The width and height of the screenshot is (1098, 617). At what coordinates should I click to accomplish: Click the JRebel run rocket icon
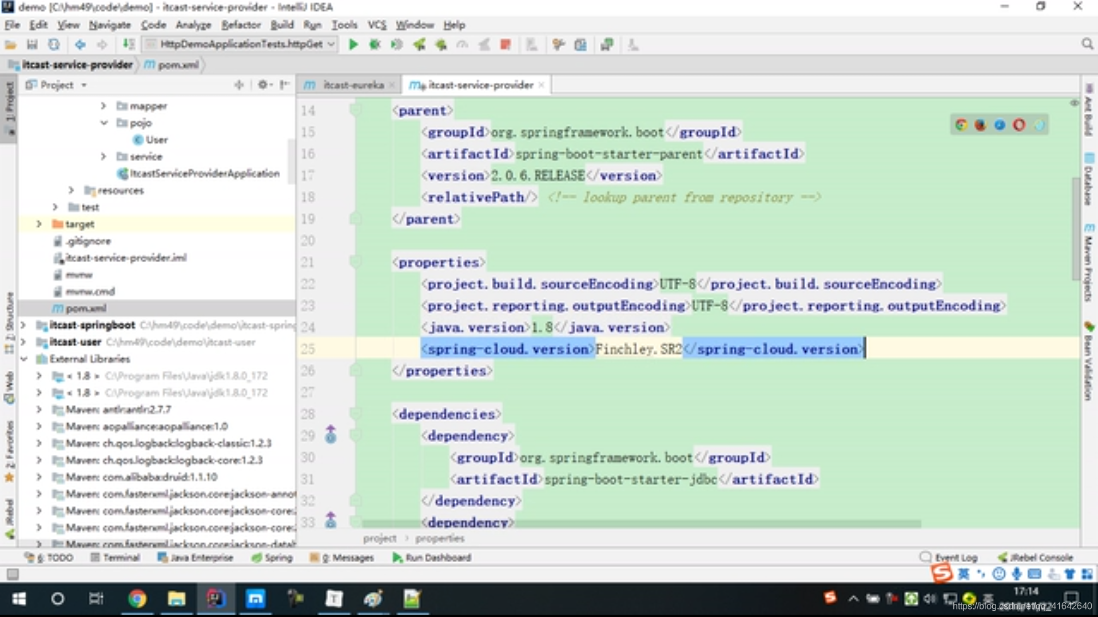pyautogui.click(x=419, y=45)
